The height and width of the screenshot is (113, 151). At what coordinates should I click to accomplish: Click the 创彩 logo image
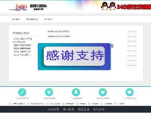(19, 7)
